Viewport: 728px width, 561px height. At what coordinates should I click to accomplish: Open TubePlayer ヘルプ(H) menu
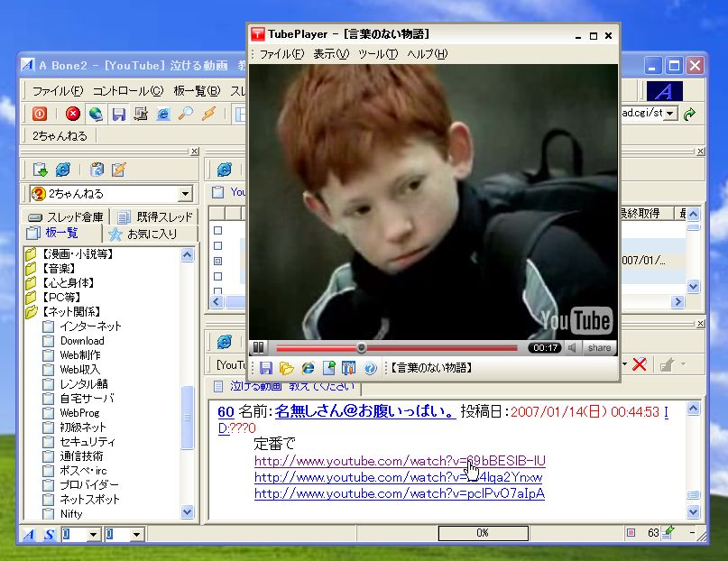(x=427, y=54)
